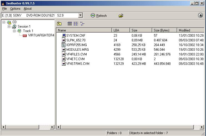206x136 pixels.
Task: Open image file with folder icon
Action: pyautogui.click(x=121, y=15)
